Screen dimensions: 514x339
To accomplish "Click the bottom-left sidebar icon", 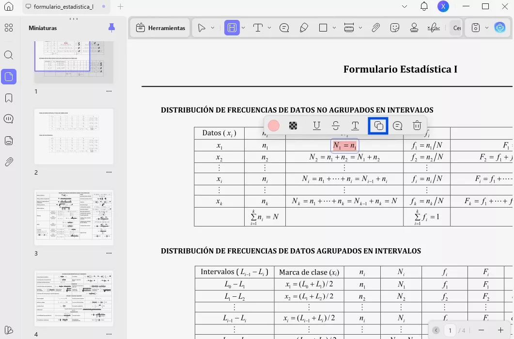I will 9,330.
